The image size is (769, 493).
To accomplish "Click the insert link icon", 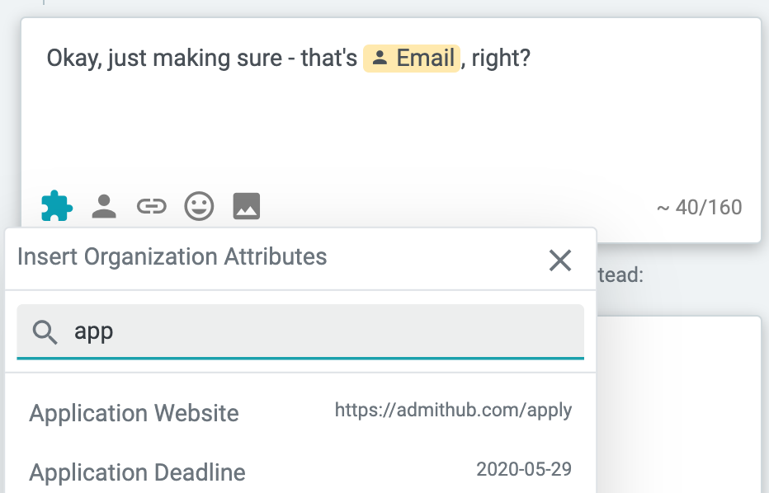I will 151,205.
